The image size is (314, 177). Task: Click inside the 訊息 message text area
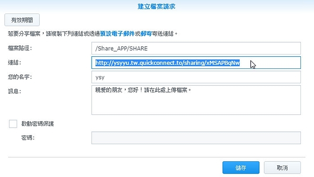[196, 100]
